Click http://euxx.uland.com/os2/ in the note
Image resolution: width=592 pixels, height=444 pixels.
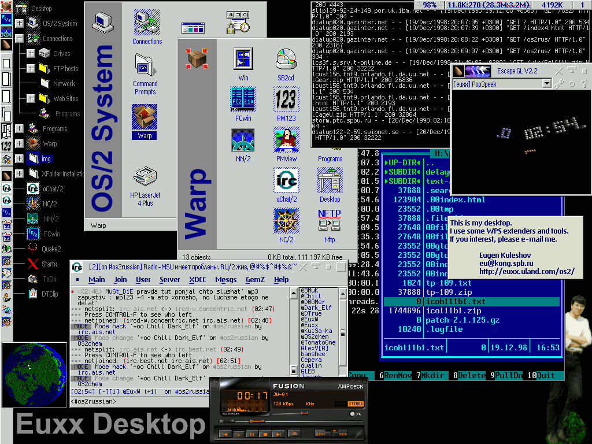527,272
